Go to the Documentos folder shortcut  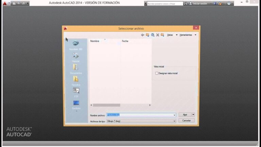(75, 67)
